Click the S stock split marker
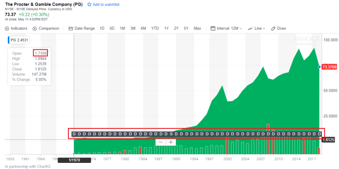Viewport: 339px width, 169px height. click(x=171, y=134)
